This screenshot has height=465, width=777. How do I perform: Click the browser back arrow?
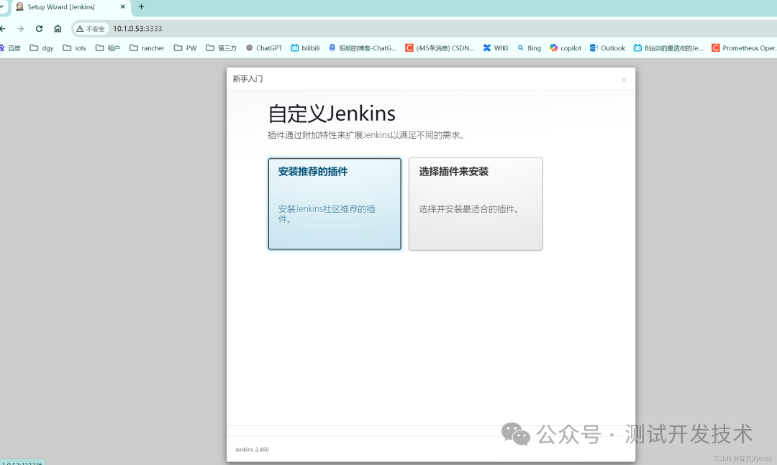[3, 29]
